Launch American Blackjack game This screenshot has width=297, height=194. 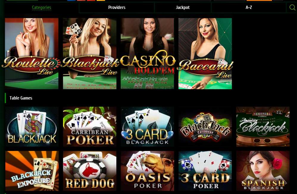263,127
